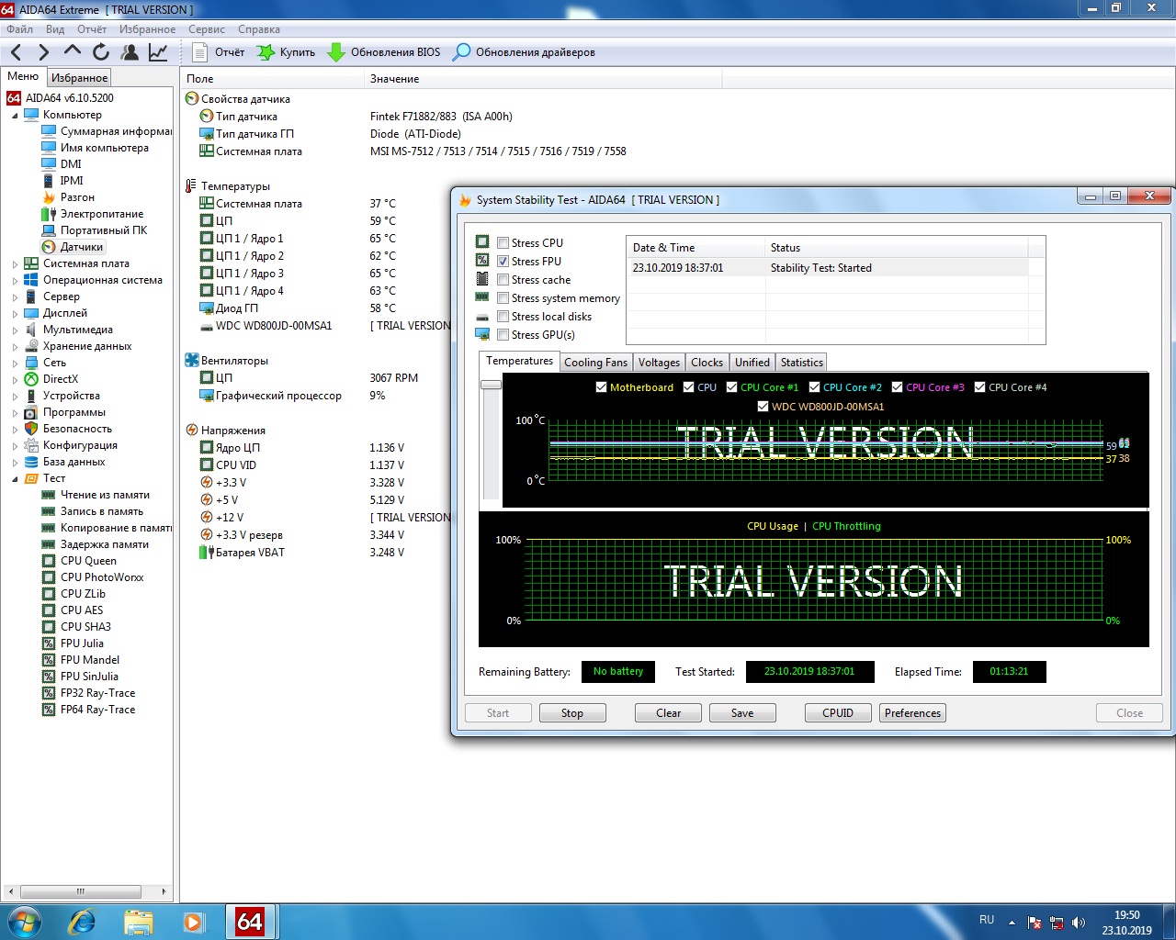1176x940 pixels.
Task: Click the Купить toolbar button
Action: pyautogui.click(x=286, y=52)
